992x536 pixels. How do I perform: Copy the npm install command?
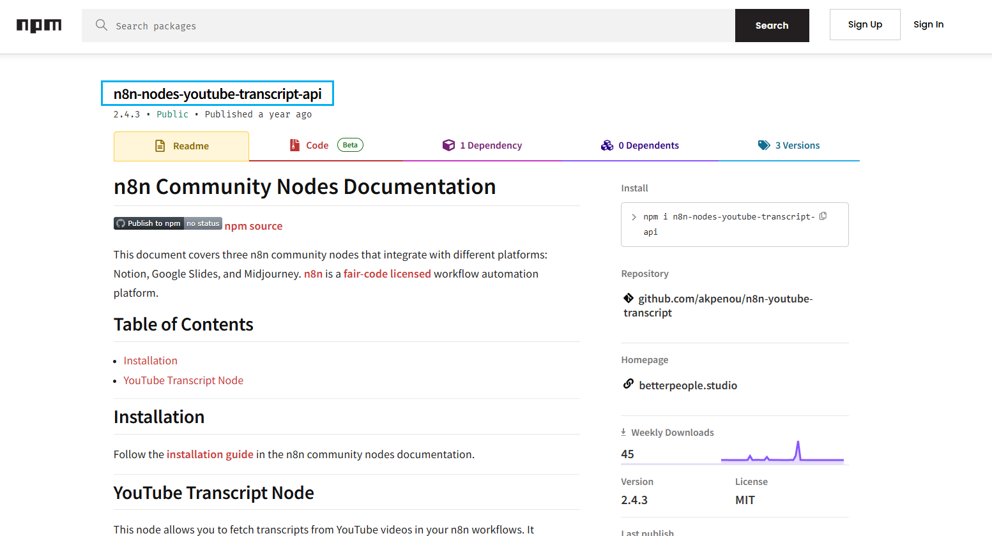[x=823, y=216]
